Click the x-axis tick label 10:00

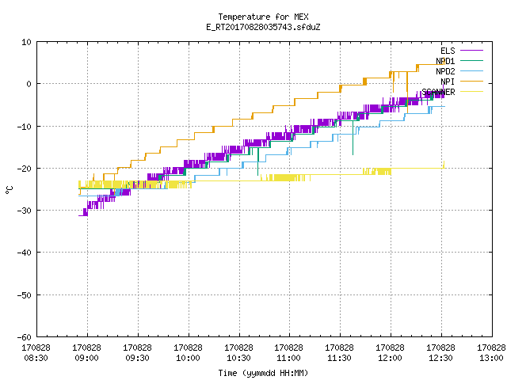[x=188, y=358]
